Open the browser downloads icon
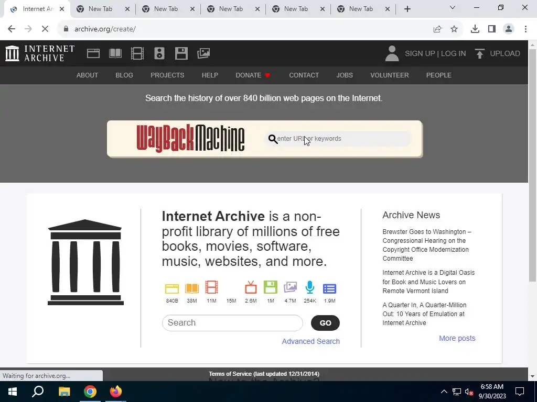Viewport: 537px width, 402px height. click(475, 29)
